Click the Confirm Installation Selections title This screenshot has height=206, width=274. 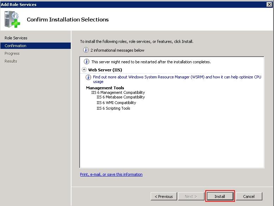point(68,20)
